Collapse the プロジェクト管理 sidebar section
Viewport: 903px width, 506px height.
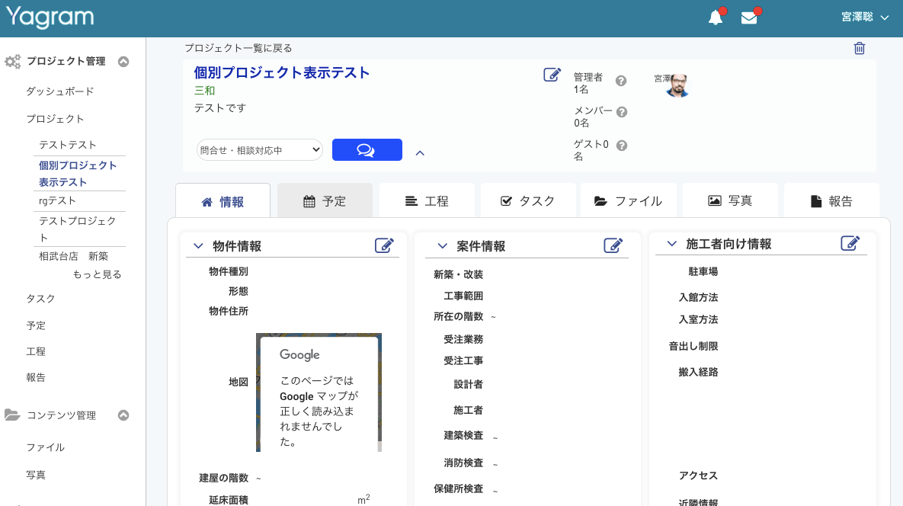coord(123,62)
